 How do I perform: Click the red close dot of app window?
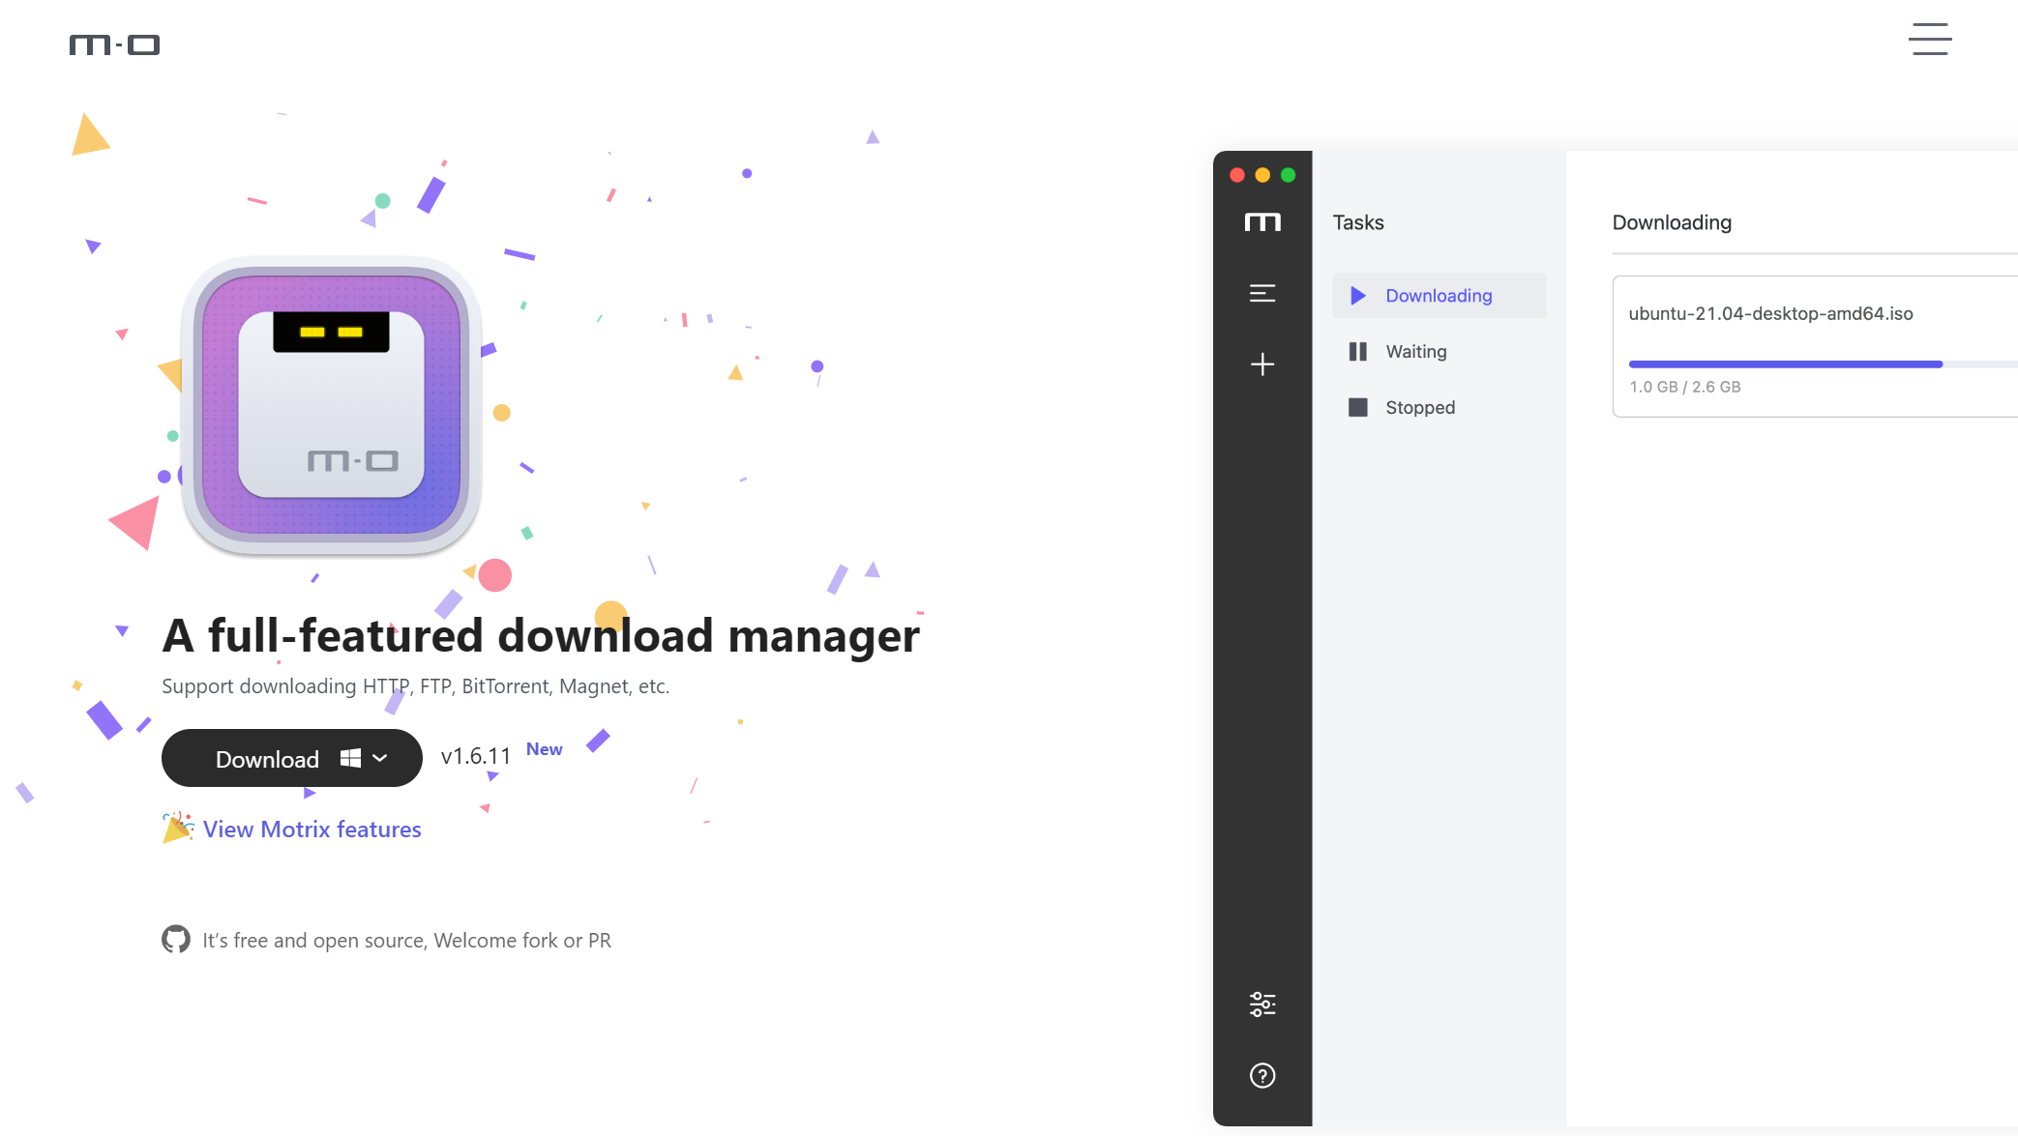(x=1236, y=175)
